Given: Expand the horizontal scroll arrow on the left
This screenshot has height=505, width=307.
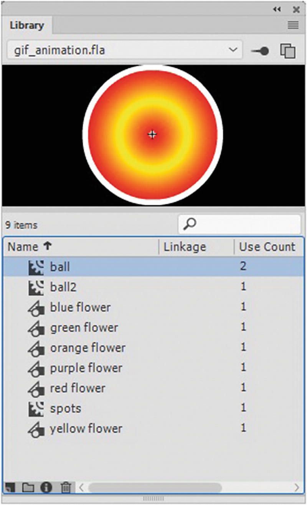Looking at the screenshot, I should pos(82,487).
